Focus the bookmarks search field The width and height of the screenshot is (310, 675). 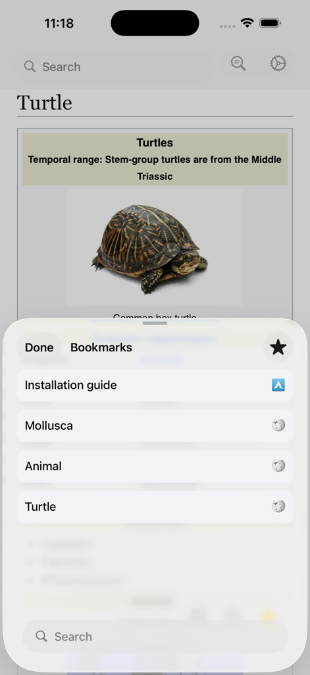tap(155, 636)
